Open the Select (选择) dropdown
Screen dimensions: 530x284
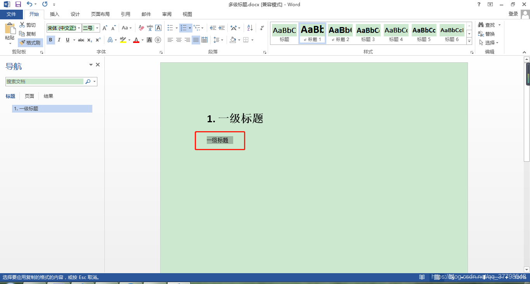[488, 43]
